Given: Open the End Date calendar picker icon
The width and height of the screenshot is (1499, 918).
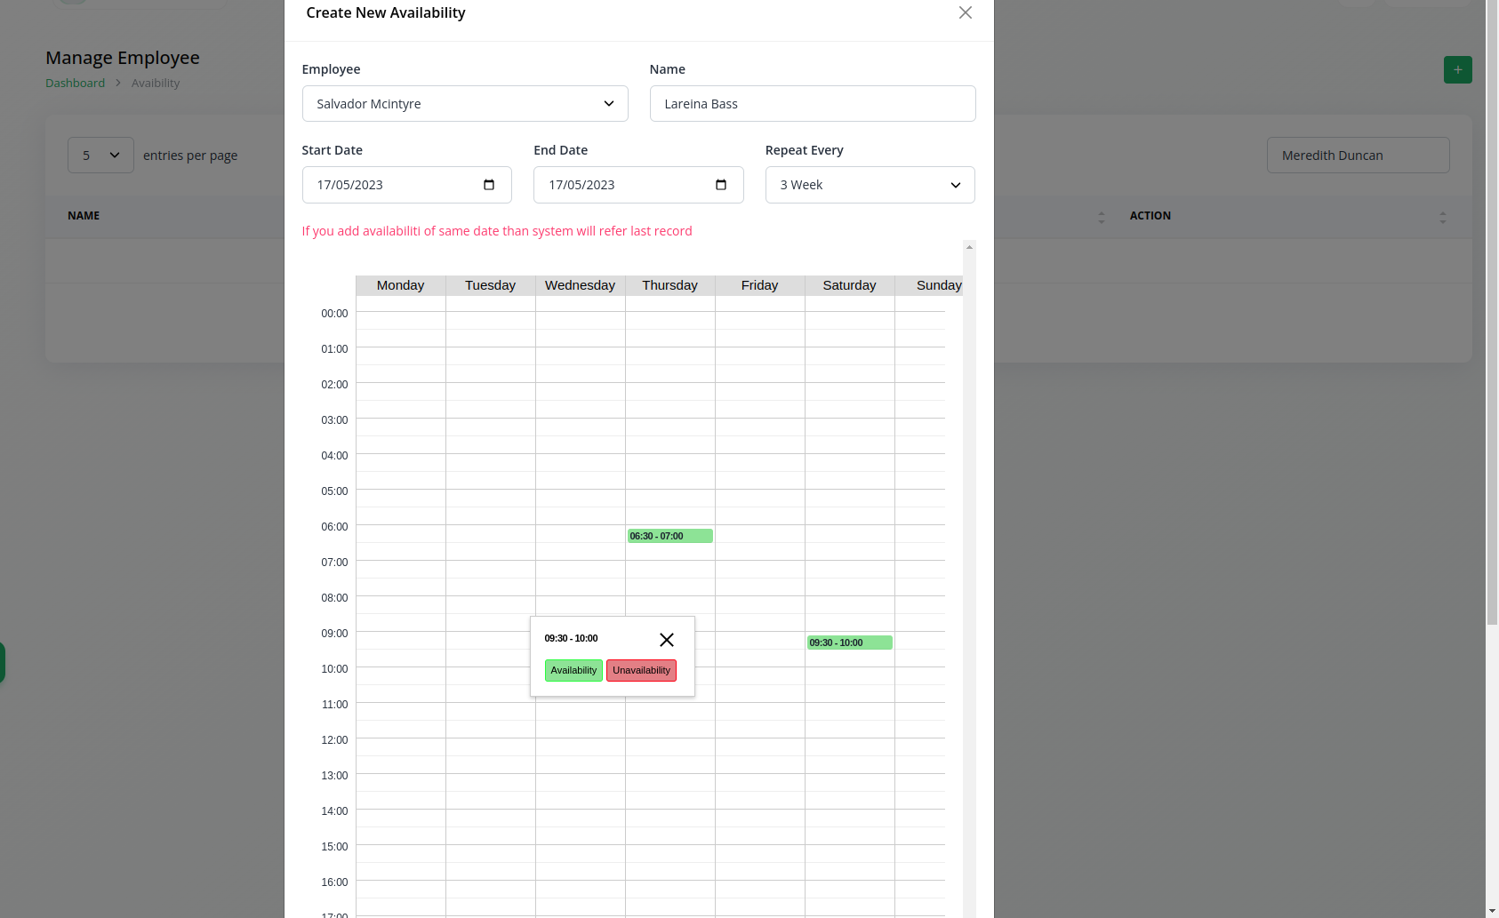Looking at the screenshot, I should 721,185.
